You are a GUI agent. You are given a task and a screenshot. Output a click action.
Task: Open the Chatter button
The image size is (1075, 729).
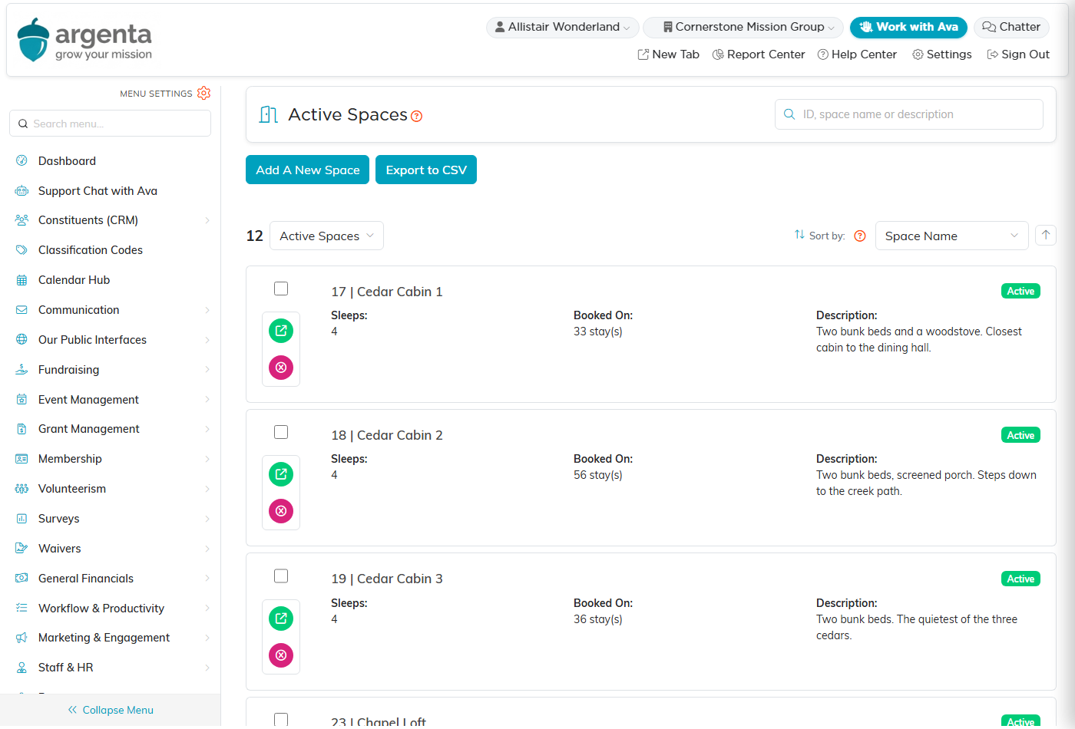[1011, 27]
